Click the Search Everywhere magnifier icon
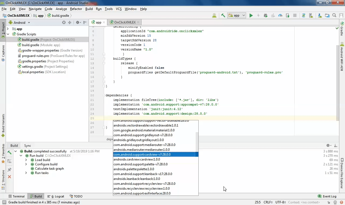345x205 pixels. coord(334,16)
